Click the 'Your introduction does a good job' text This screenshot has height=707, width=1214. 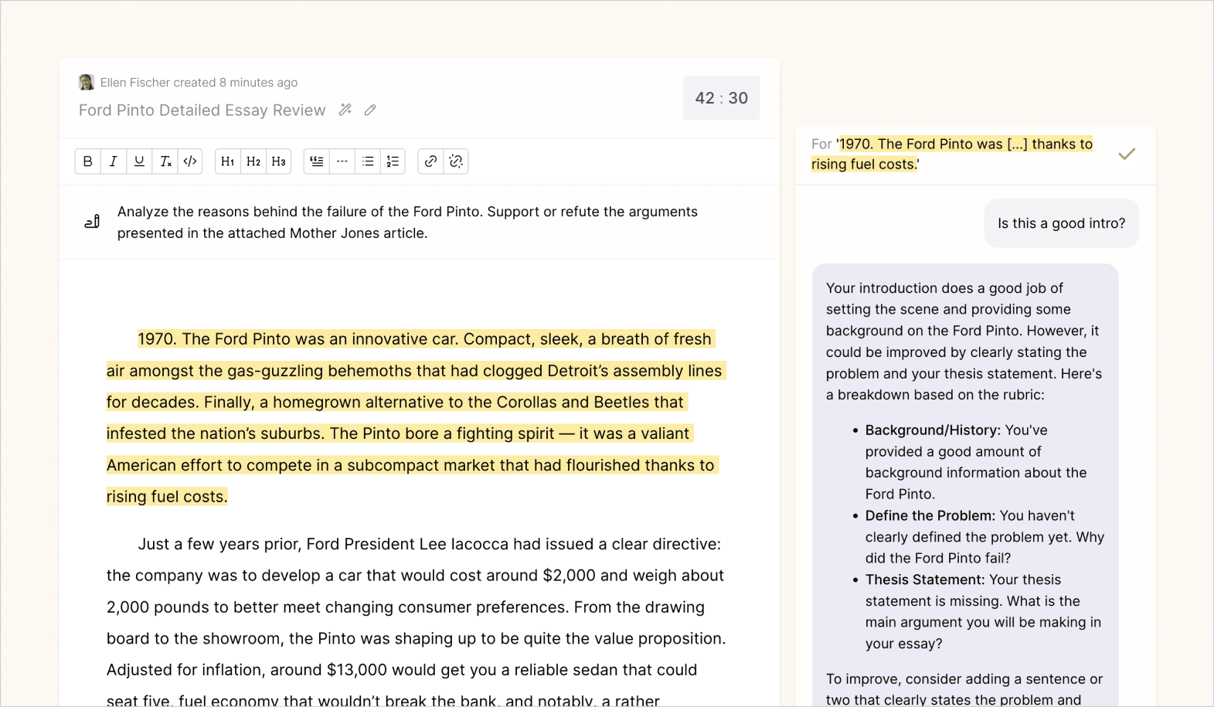(964, 342)
